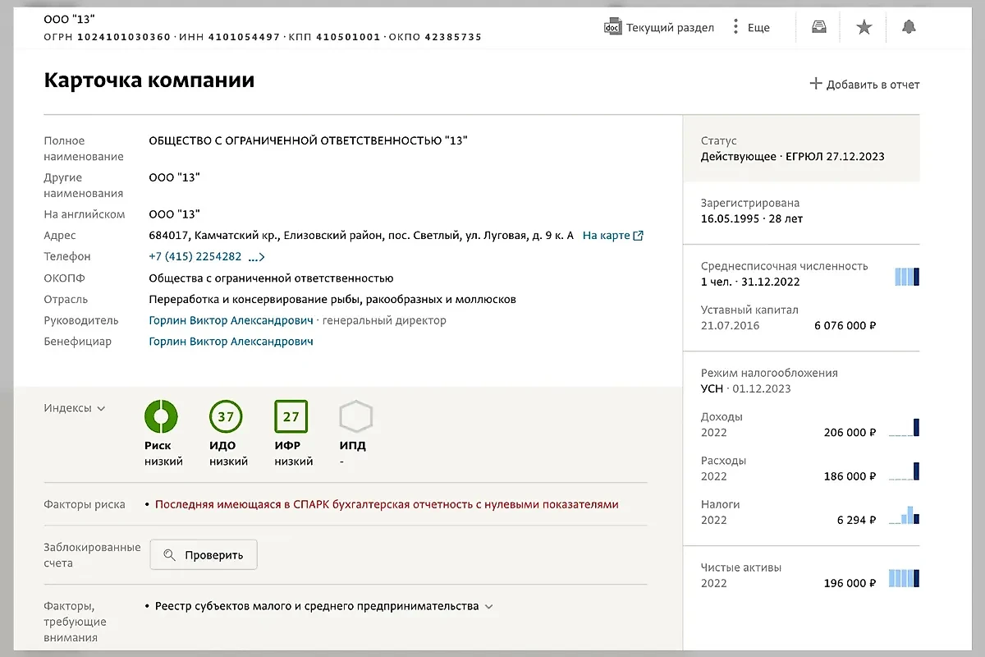The width and height of the screenshot is (985, 657).
Task: Click the external link icon beside «На карте»
Action: click(x=639, y=234)
